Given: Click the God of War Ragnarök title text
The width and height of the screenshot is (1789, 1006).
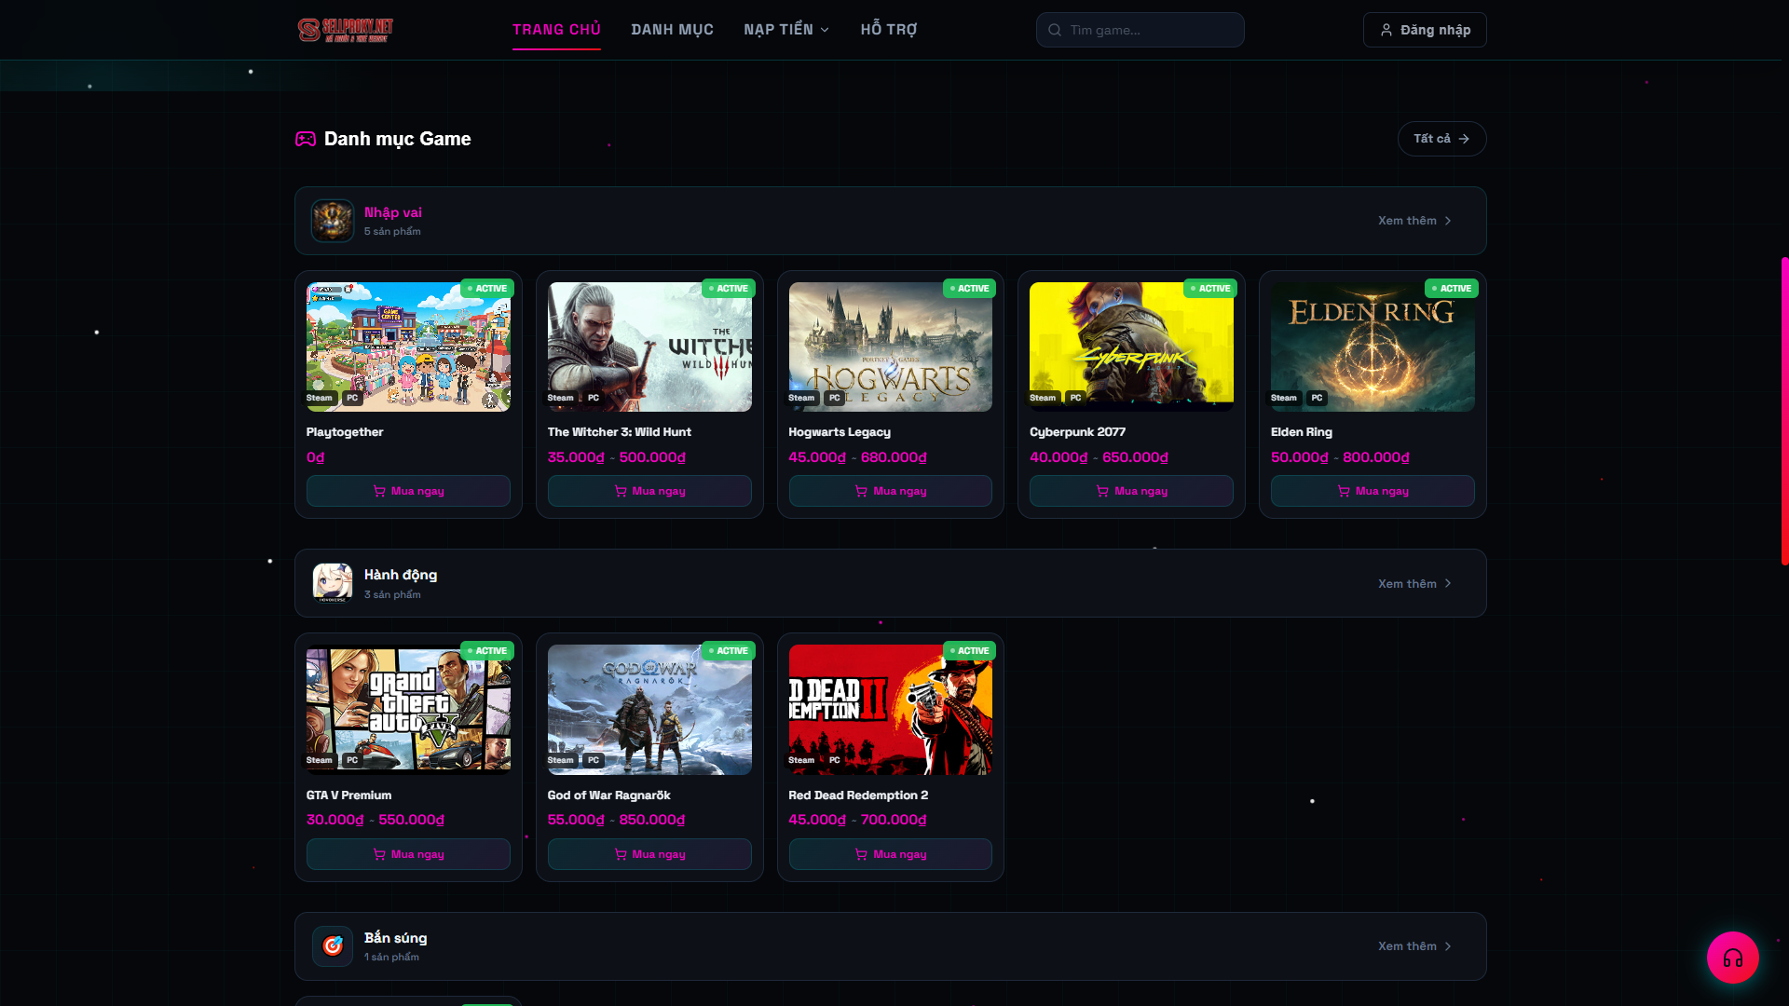Looking at the screenshot, I should (608, 795).
